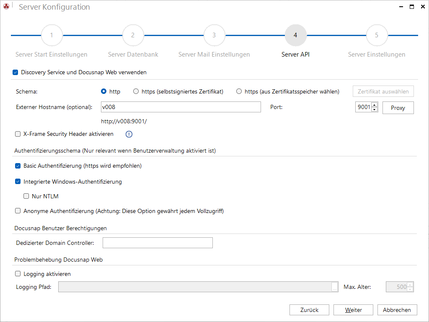The height and width of the screenshot is (322, 429).
Task: Close the Server Konfiguration window
Action: (x=423, y=7)
